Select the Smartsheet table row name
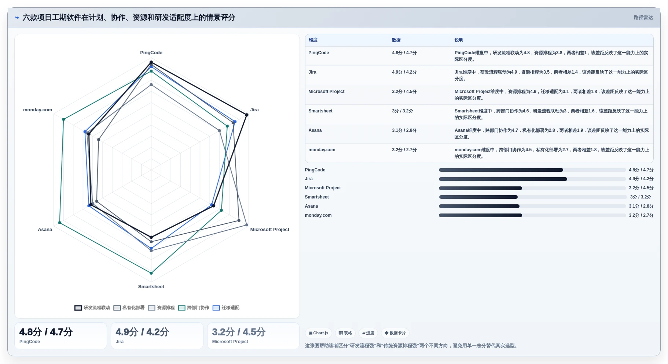Image resolution: width=668 pixels, height=364 pixels. click(320, 111)
